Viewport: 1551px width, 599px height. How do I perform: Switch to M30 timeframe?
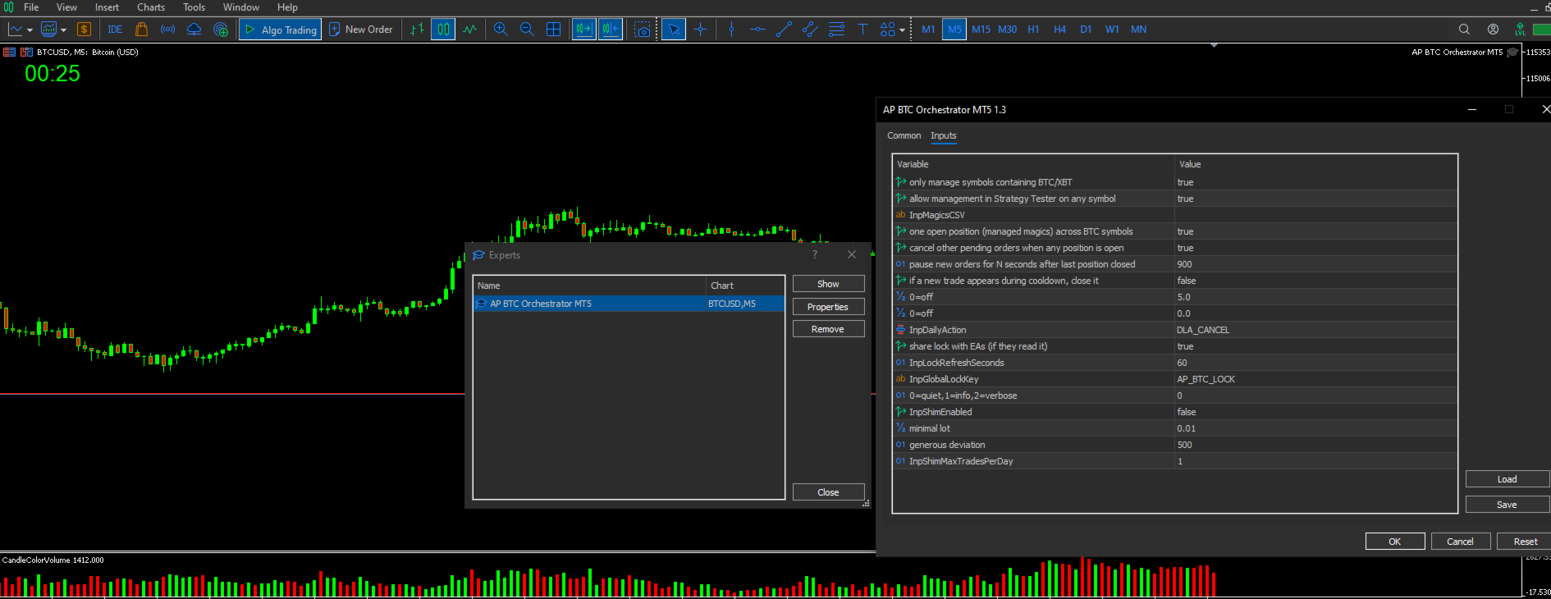tap(1007, 30)
